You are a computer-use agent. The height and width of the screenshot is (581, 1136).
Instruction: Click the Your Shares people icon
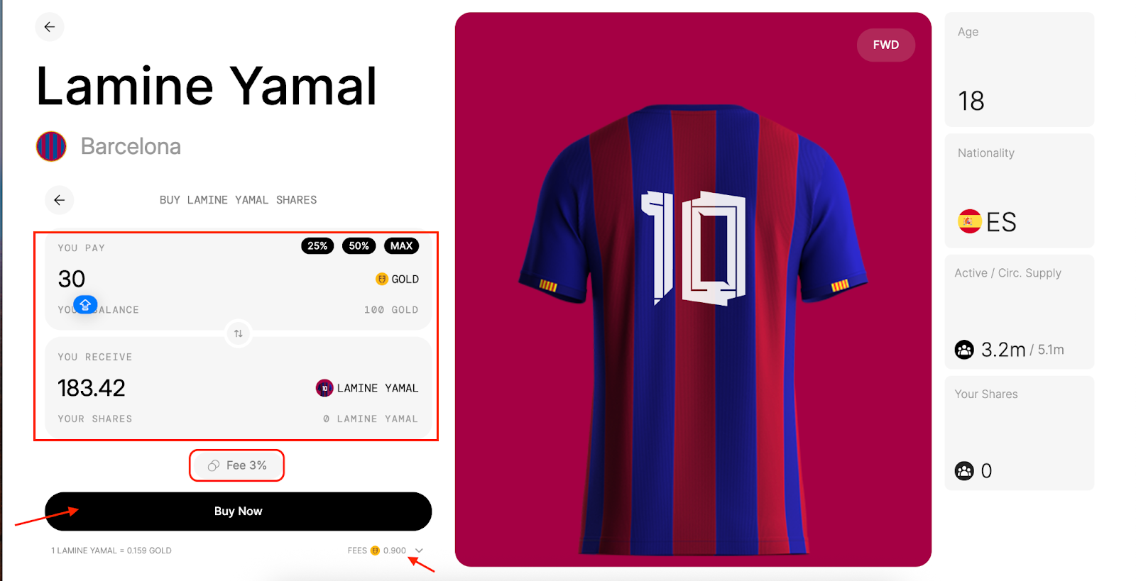coord(964,471)
